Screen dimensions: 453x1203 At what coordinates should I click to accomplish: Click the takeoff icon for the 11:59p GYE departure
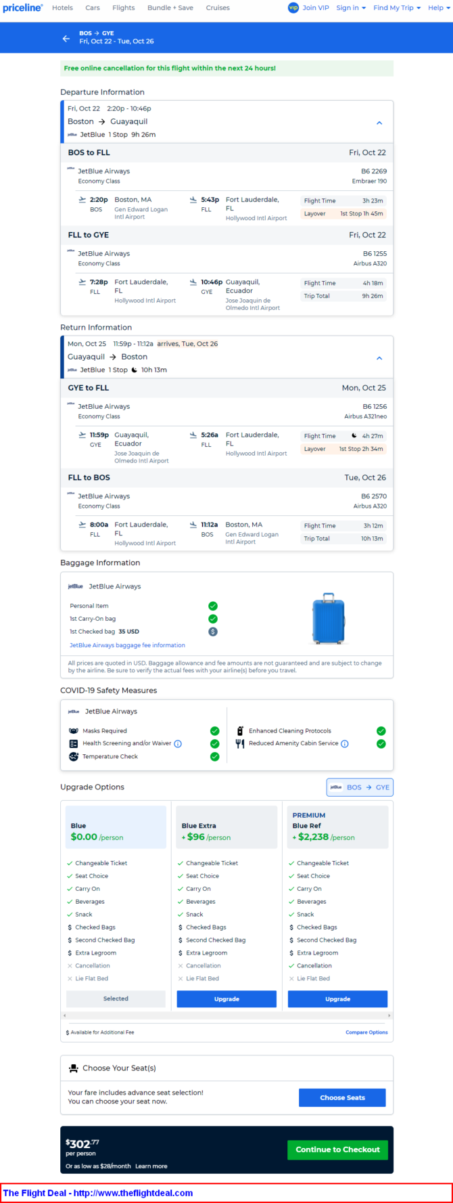(82, 435)
